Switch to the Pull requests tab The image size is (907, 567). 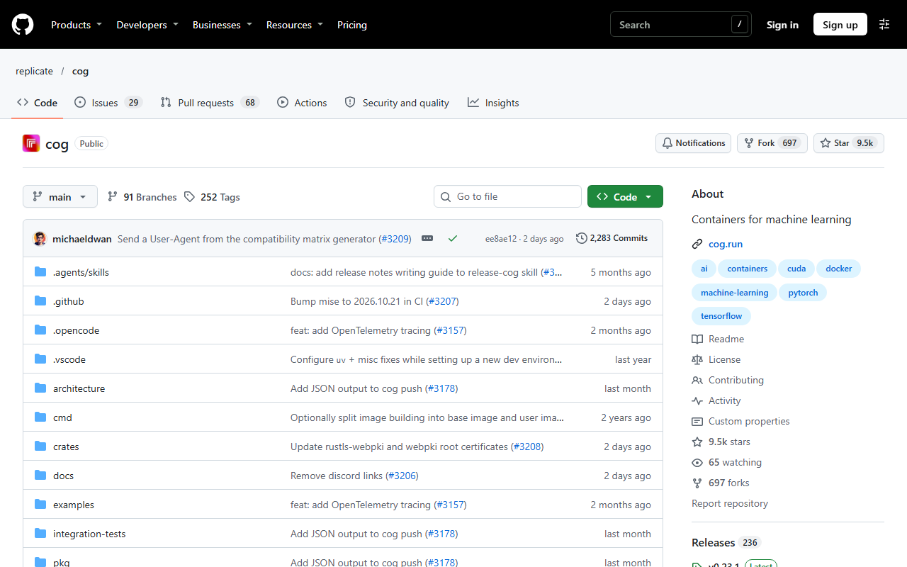tap(210, 103)
